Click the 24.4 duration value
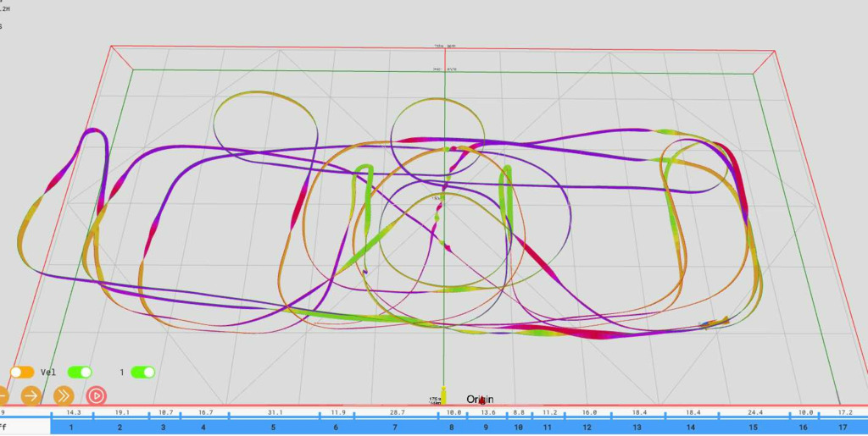 coord(755,413)
